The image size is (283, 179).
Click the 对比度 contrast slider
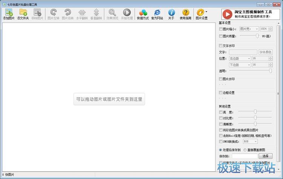[x=255, y=118]
